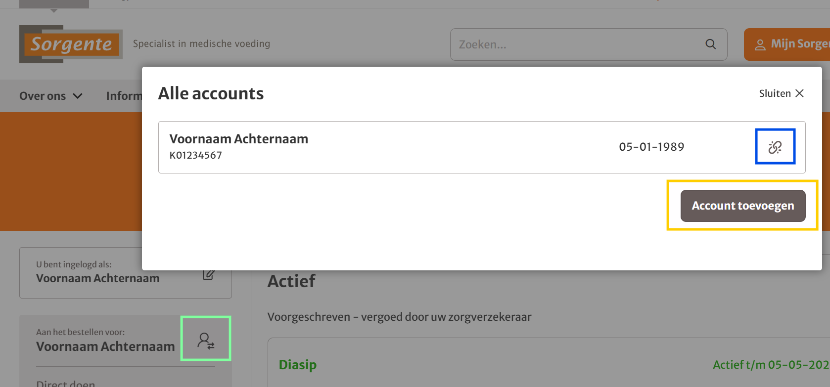This screenshot has height=387, width=830.
Task: Open the Diasip product link
Action: [298, 365]
